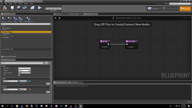192x108 pixels.
Task: Remove the IsPlayer output with X
Action: (30, 89)
